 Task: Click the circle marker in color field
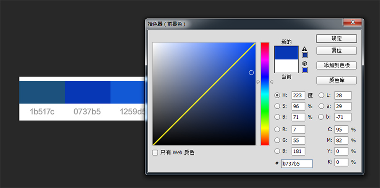(251, 73)
